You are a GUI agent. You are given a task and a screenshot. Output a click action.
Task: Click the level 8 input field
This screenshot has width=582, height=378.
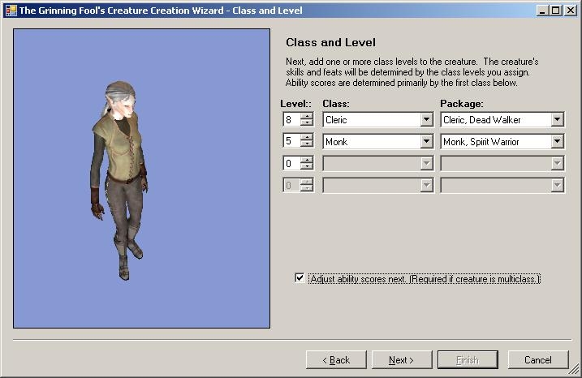point(291,120)
